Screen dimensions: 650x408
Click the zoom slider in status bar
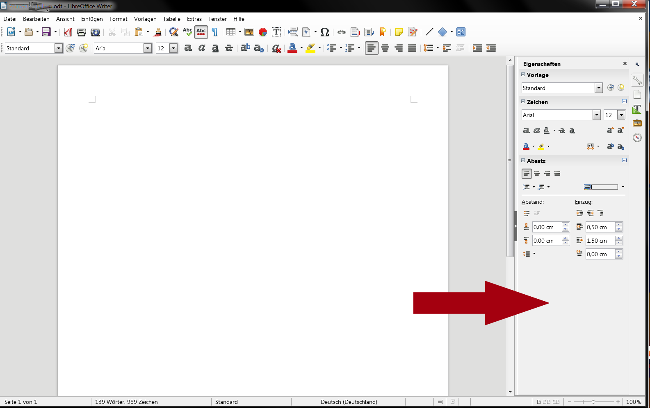click(x=593, y=402)
